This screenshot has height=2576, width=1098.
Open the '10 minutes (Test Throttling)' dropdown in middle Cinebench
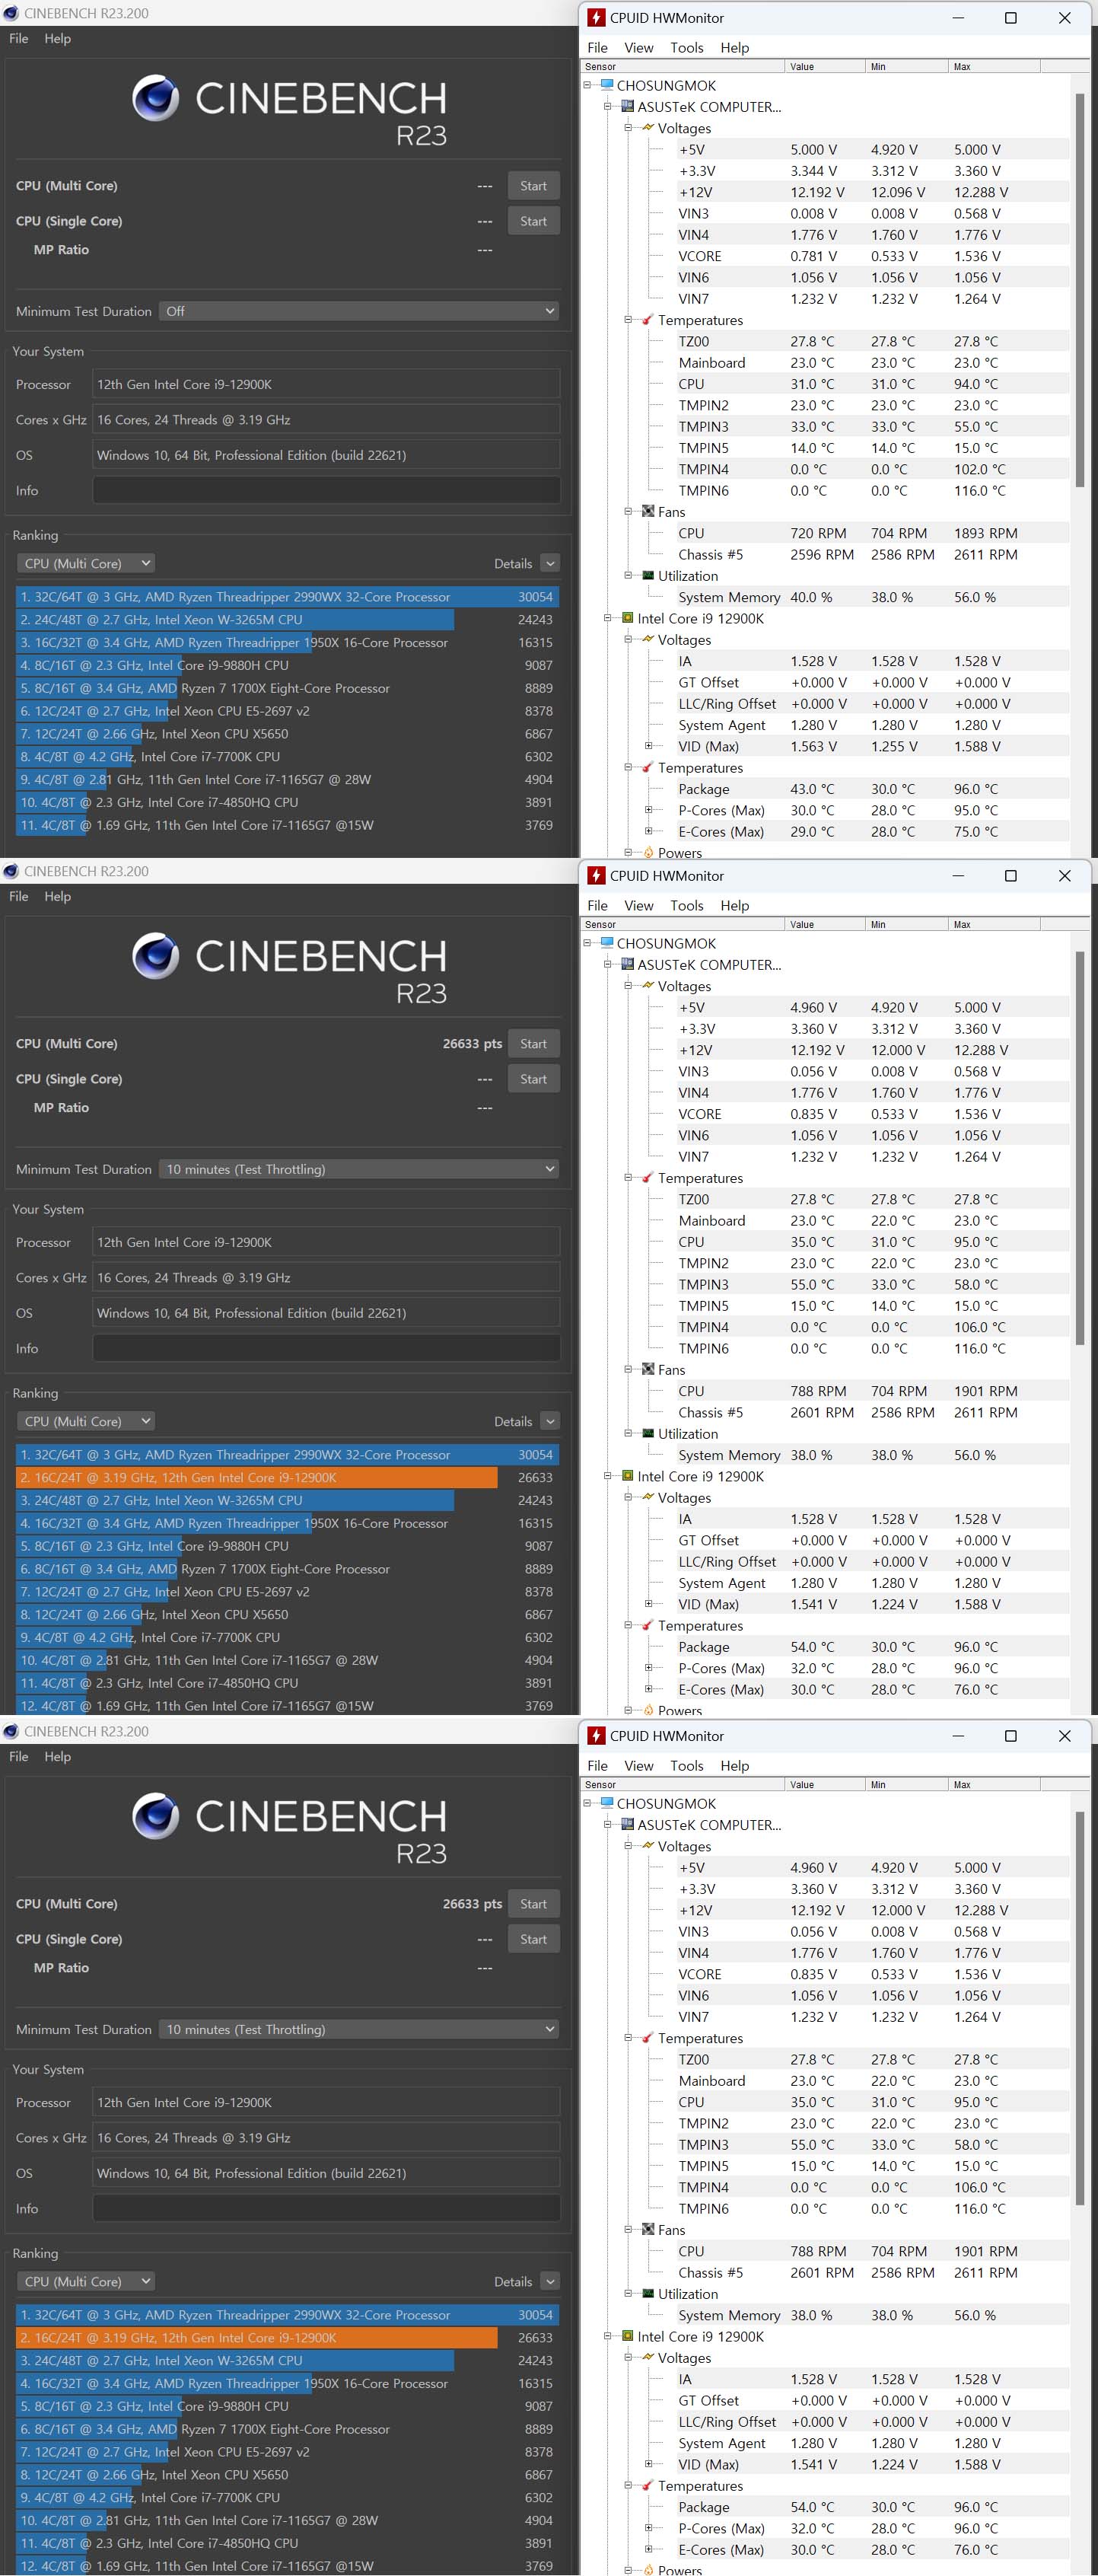(358, 1169)
